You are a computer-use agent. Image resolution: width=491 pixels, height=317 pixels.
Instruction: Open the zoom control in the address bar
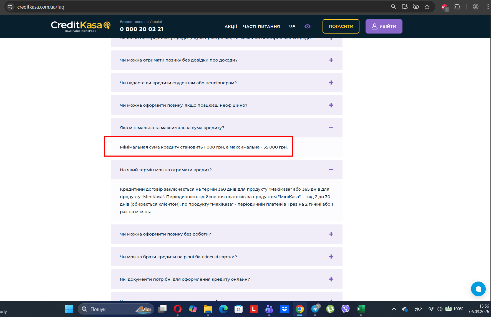point(394,7)
